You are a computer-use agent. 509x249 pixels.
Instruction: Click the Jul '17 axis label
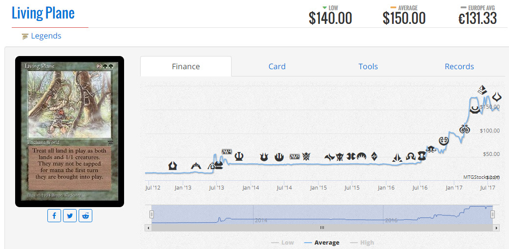(488, 188)
